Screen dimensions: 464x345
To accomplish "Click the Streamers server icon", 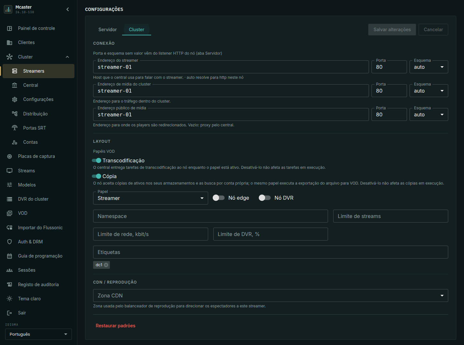I will click(15, 71).
